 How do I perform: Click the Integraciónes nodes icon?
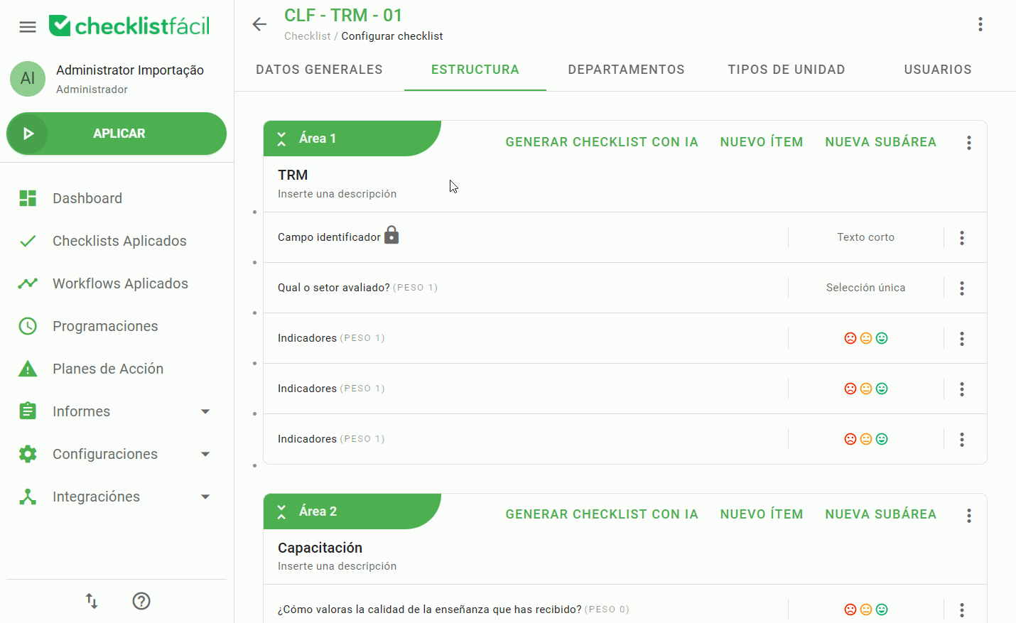pos(28,497)
